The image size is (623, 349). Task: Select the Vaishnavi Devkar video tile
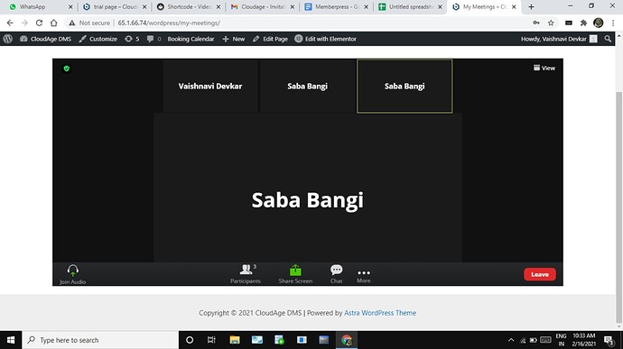tap(210, 87)
